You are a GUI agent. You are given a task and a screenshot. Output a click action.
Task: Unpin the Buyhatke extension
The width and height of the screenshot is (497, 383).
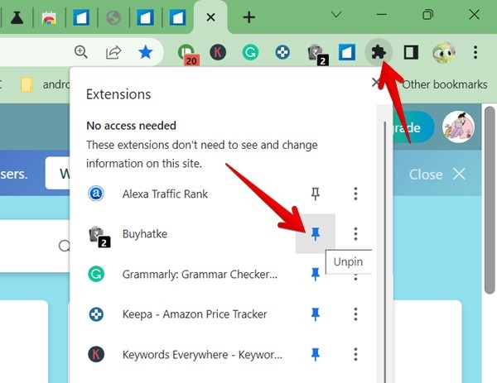316,234
